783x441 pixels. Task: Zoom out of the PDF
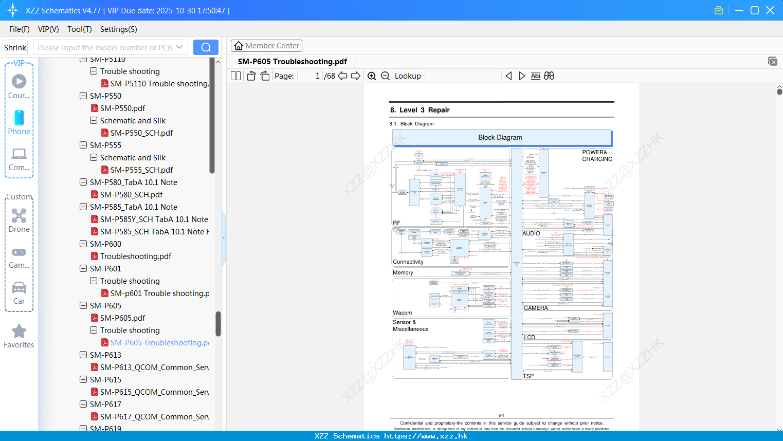point(386,76)
